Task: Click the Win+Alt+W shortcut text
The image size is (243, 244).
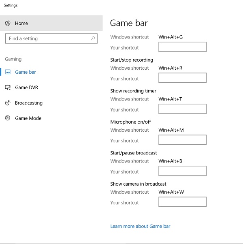Action: (x=171, y=192)
